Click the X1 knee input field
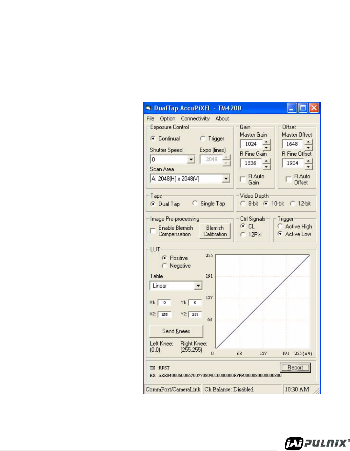 click(x=164, y=303)
